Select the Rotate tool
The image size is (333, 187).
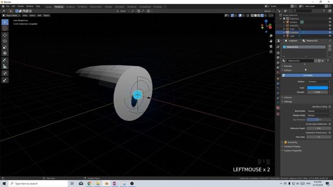5,41
